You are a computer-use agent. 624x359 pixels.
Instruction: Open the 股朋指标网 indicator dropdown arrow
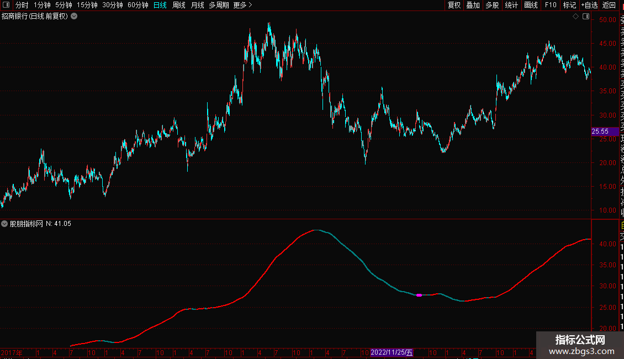(x=4, y=224)
